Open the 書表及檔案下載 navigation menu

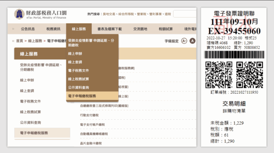click(x=110, y=29)
